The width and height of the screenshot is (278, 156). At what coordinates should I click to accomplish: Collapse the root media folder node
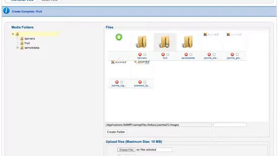(13, 34)
